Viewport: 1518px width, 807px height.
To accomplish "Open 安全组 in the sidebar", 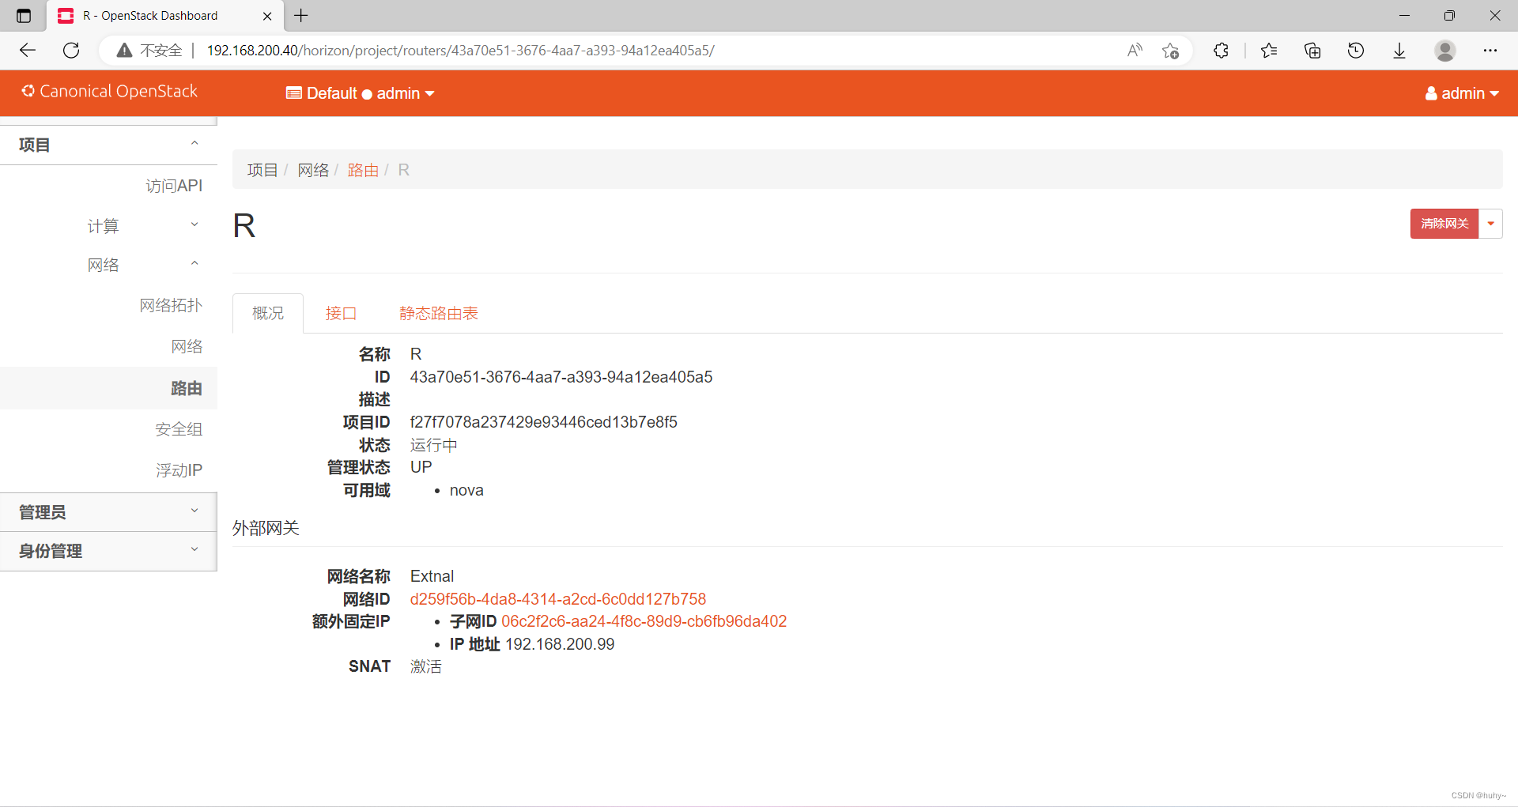I will [x=179, y=429].
